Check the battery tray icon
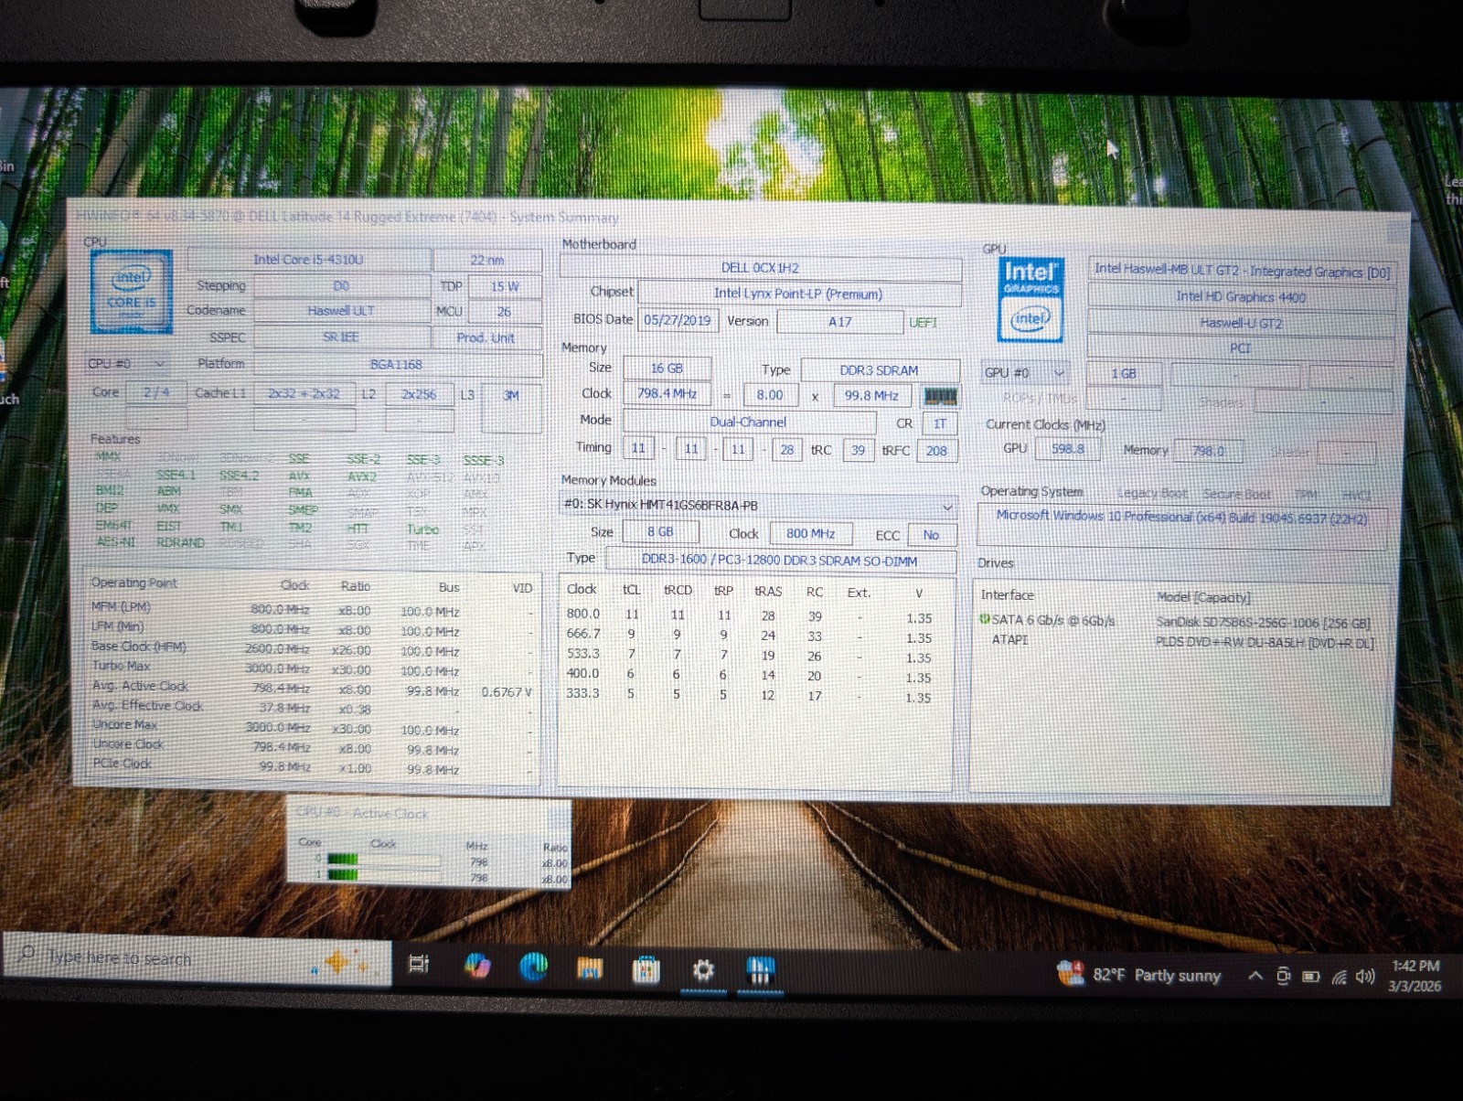 click(x=1310, y=977)
